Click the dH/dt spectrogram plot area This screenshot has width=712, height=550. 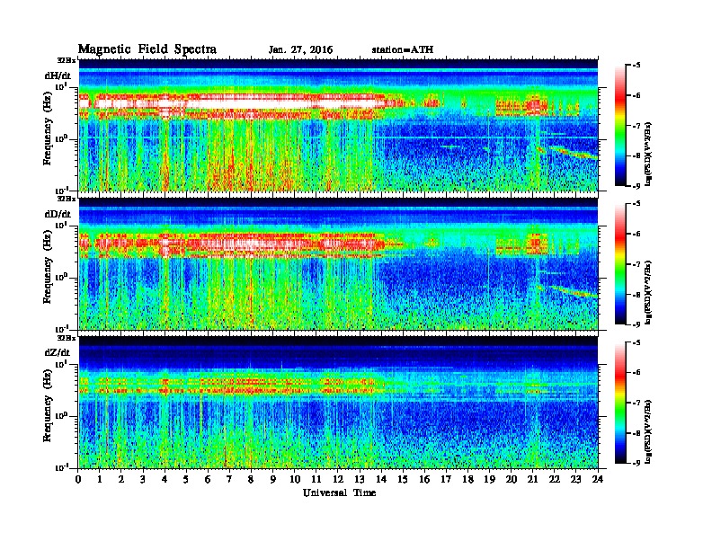(x=338, y=125)
